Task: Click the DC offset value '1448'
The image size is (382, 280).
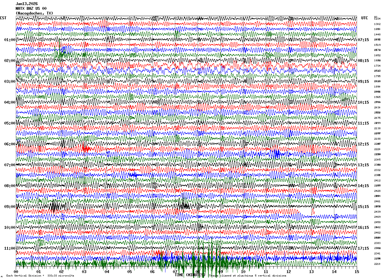Action: 377,34
